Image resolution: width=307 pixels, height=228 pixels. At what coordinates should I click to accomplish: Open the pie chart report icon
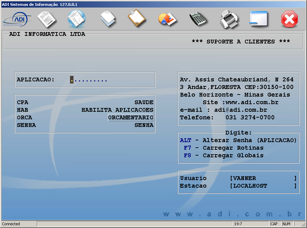pos(167,19)
